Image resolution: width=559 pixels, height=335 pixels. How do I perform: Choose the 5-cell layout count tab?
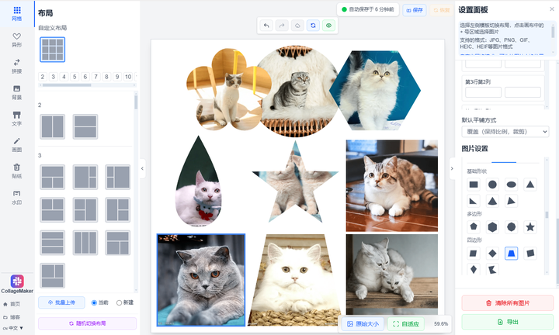click(x=75, y=77)
